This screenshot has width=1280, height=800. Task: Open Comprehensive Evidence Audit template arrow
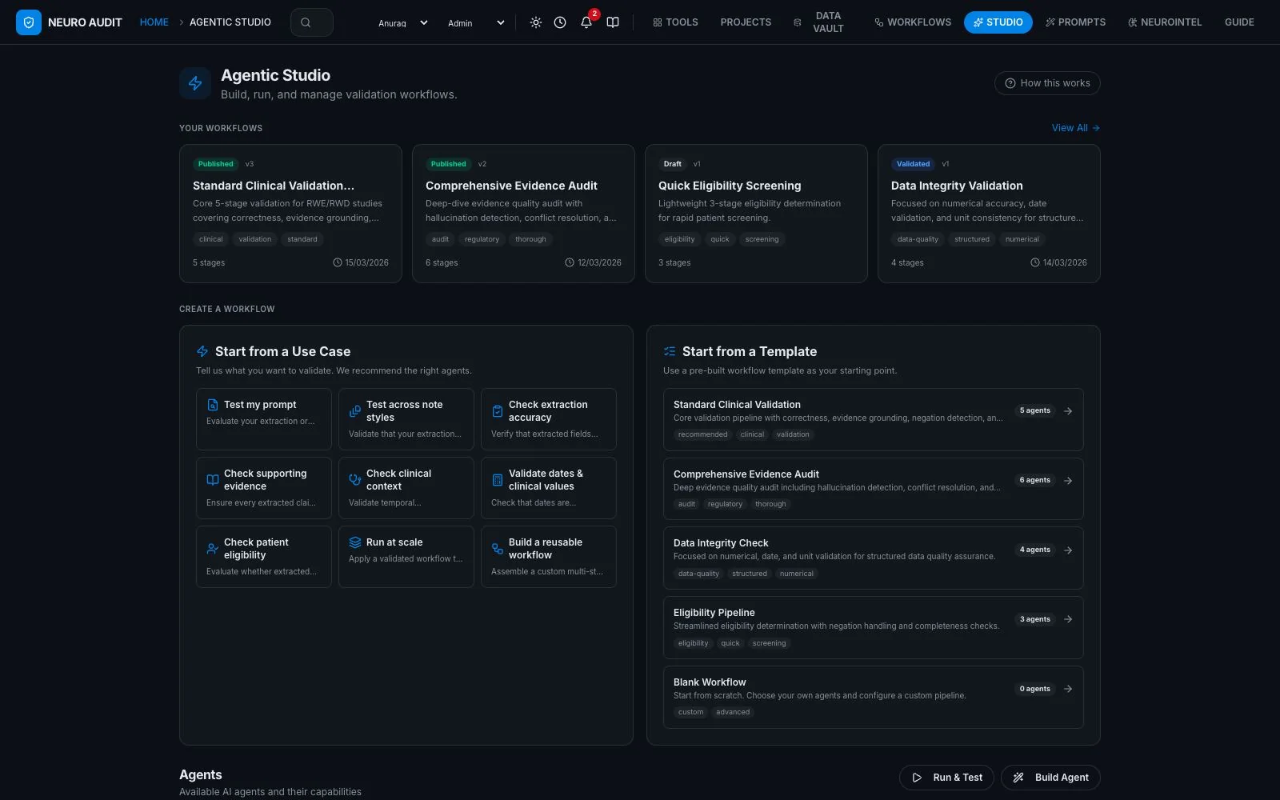(x=1068, y=481)
